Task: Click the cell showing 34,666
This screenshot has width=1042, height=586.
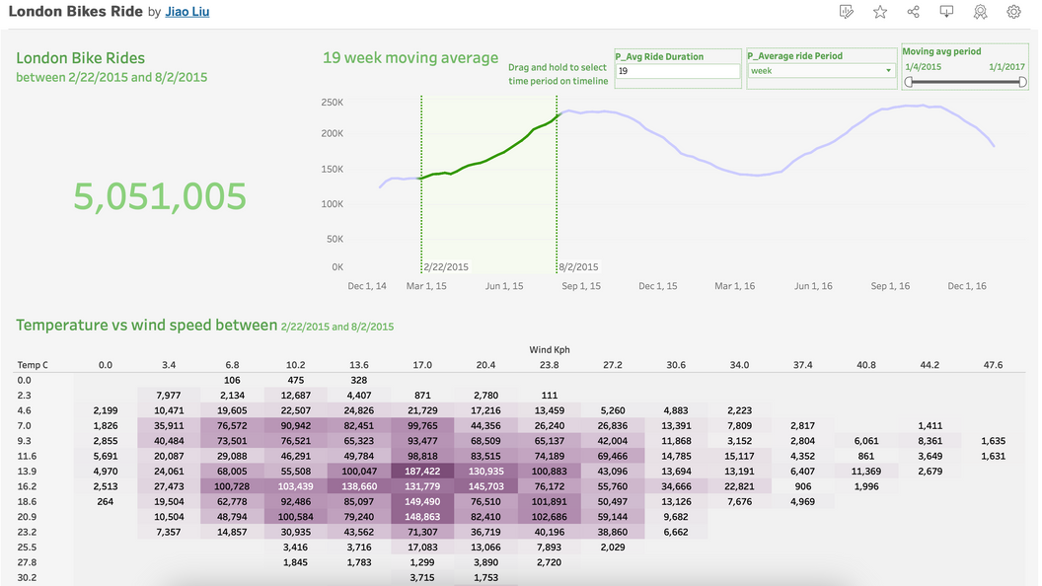Action: click(676, 486)
